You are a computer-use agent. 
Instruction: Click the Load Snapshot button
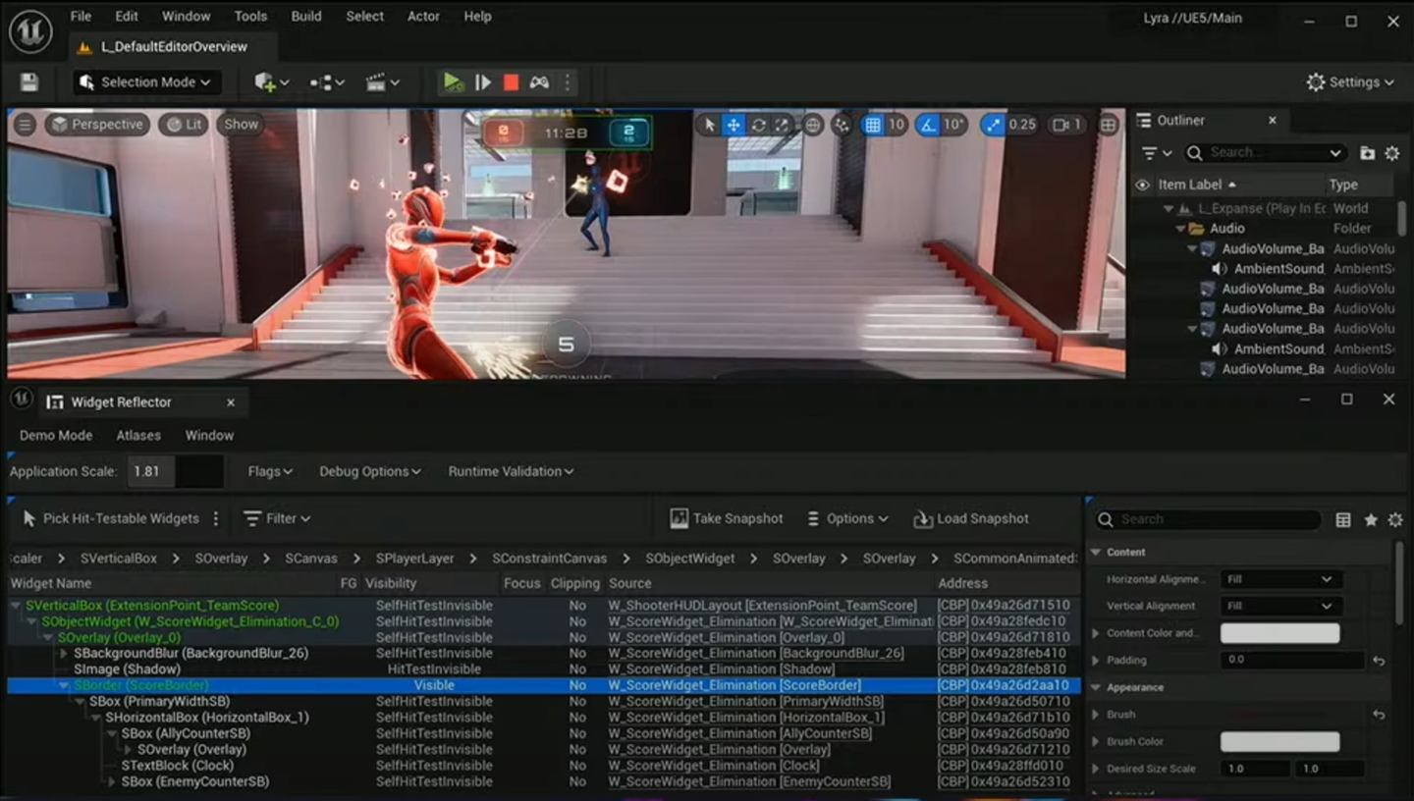coord(970,518)
